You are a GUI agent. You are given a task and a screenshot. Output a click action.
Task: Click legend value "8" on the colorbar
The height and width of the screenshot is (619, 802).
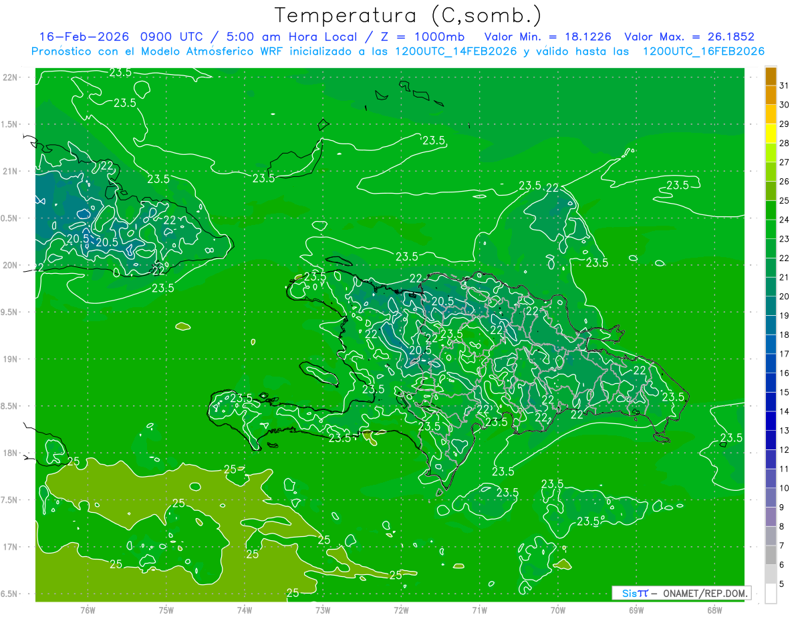click(782, 526)
